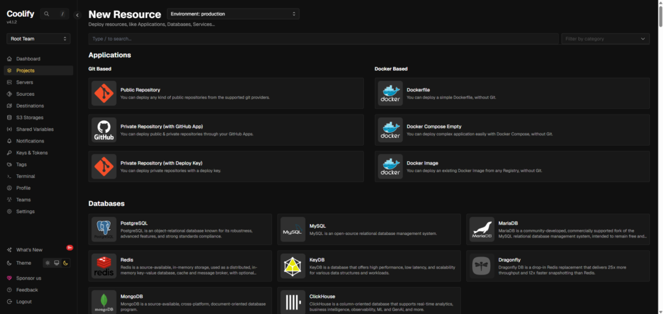Open Shared Variables menu item
The image size is (663, 314).
coord(38,129)
